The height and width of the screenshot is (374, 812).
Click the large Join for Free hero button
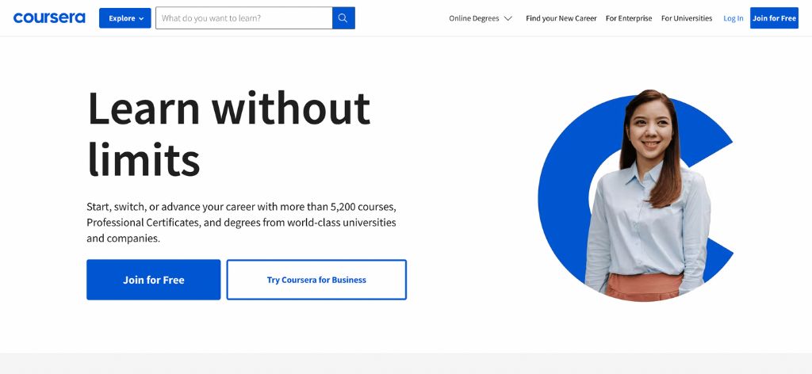click(x=153, y=280)
